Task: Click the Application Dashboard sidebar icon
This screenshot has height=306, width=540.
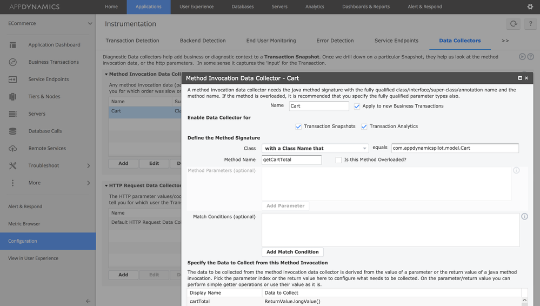Action: click(13, 45)
